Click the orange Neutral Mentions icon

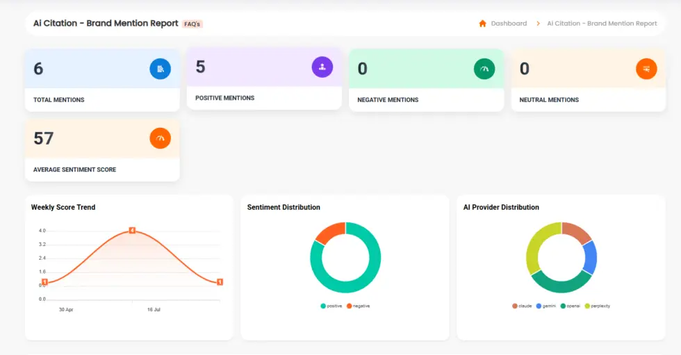coord(646,69)
